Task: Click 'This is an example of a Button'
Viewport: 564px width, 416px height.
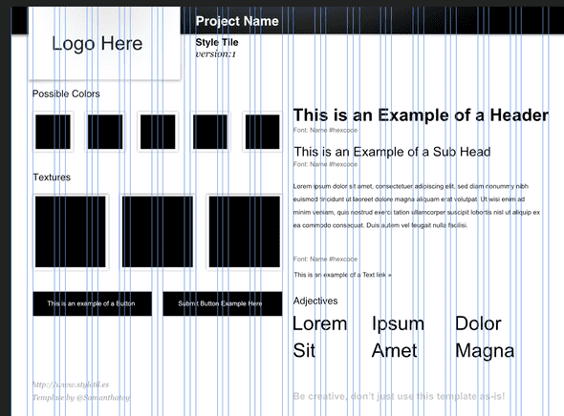Action: (92, 303)
